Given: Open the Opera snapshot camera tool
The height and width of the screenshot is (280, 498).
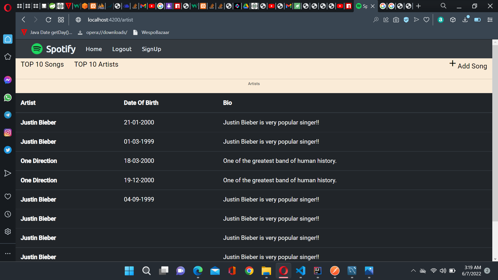Looking at the screenshot, I should (396, 20).
